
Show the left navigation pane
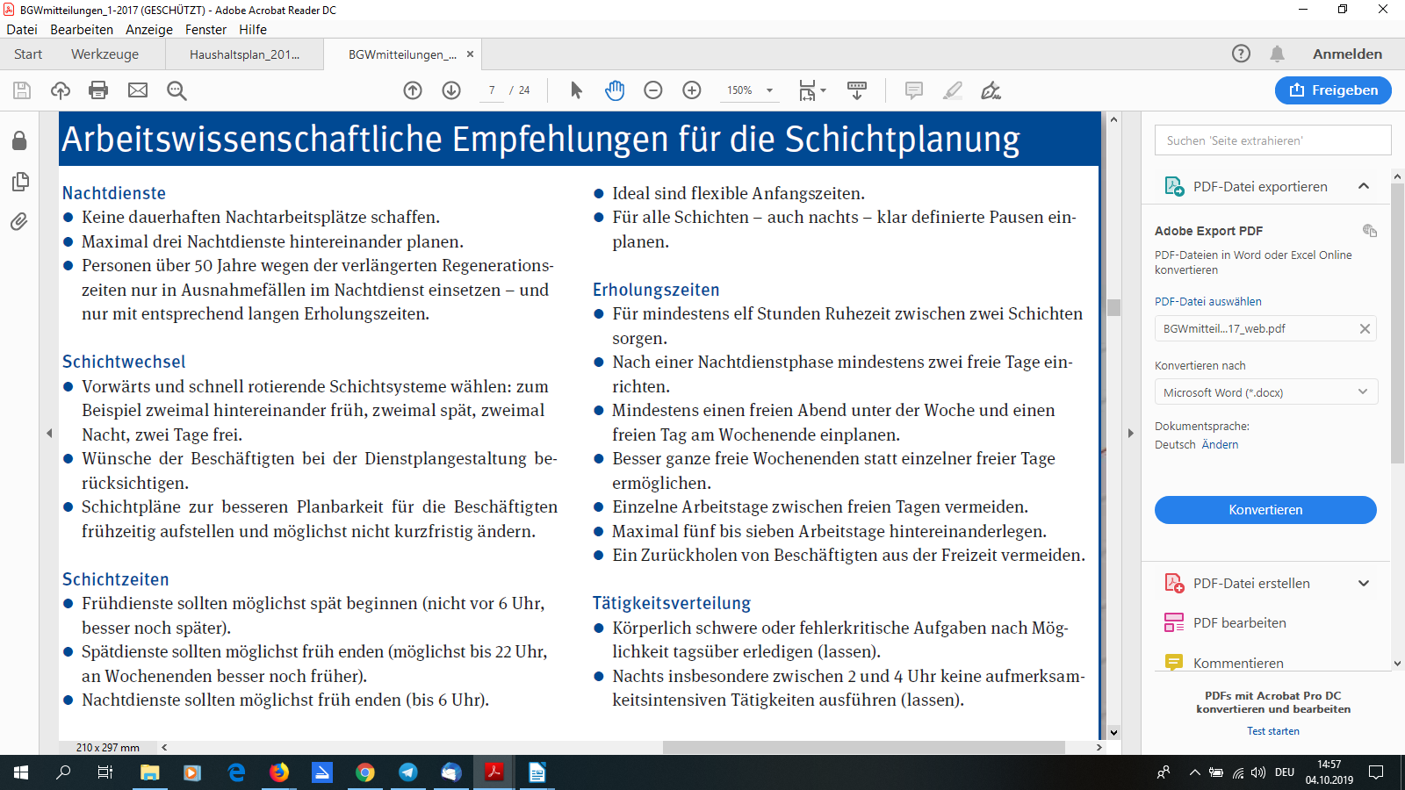tap(49, 433)
